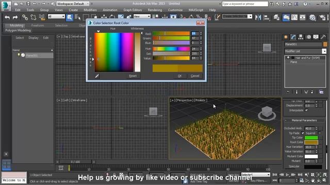Toggle the Interpolate checkbox

[x=306, y=110]
